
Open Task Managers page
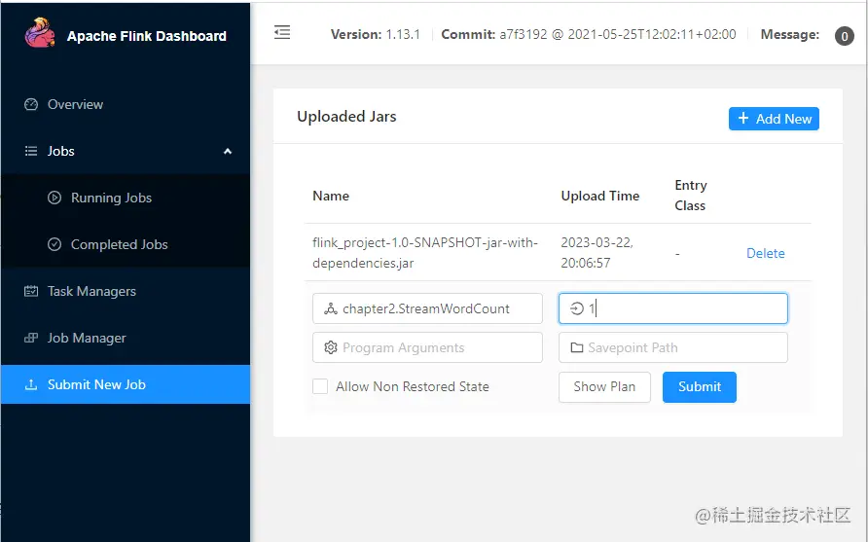coord(126,291)
